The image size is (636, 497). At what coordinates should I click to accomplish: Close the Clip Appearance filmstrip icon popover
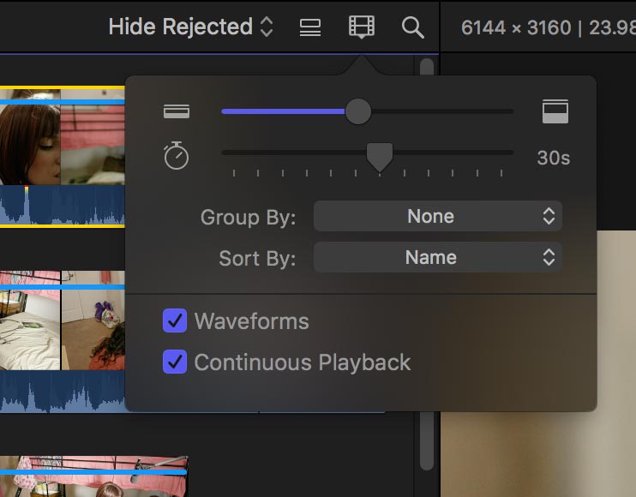click(x=362, y=27)
